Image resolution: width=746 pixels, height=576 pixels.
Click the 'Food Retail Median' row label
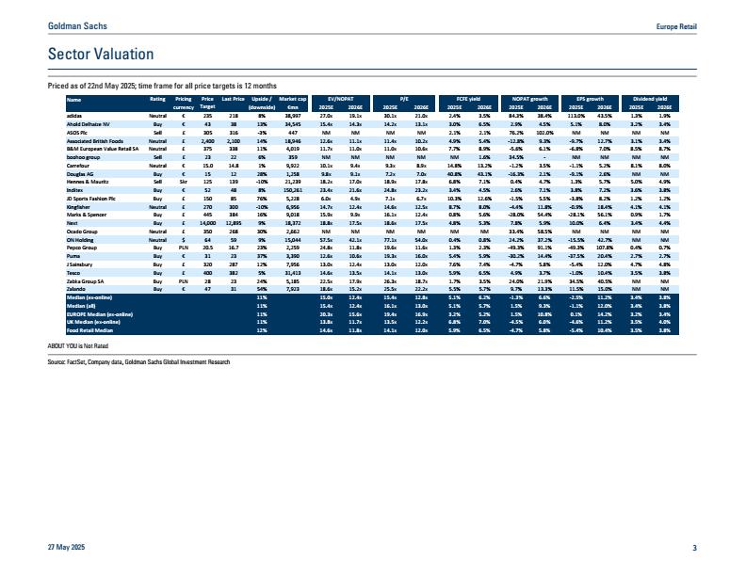[x=89, y=330]
